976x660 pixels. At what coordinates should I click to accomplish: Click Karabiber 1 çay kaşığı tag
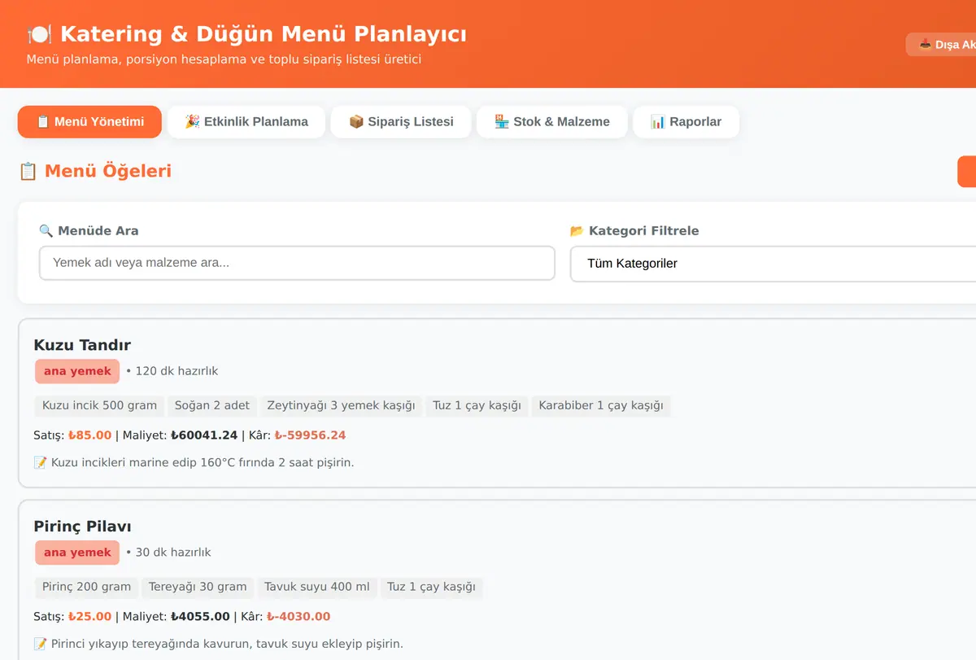[x=601, y=405]
